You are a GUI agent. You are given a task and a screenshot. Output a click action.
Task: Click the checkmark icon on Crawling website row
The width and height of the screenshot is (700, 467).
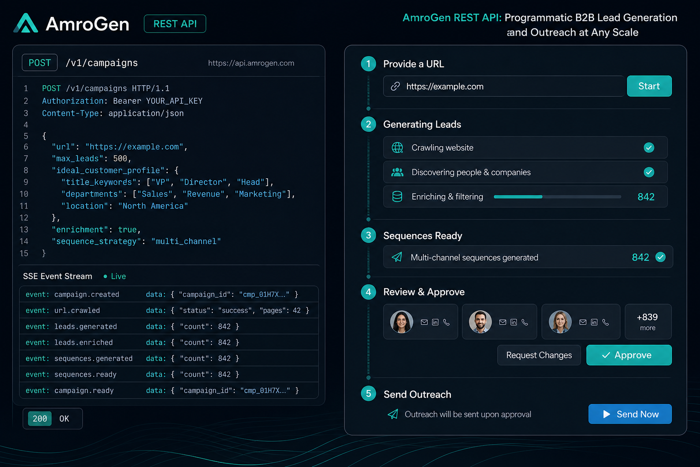coord(649,147)
